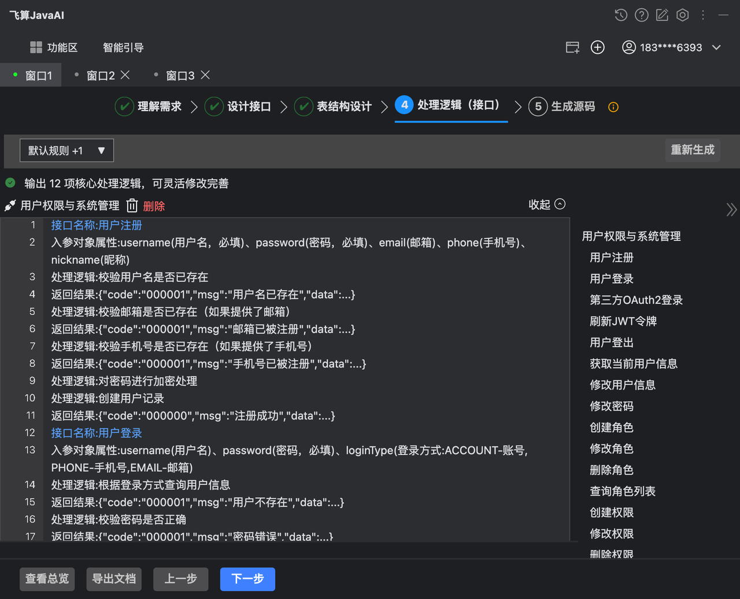The height and width of the screenshot is (599, 740).
Task: Click the 上一步 button
Action: pos(180,579)
